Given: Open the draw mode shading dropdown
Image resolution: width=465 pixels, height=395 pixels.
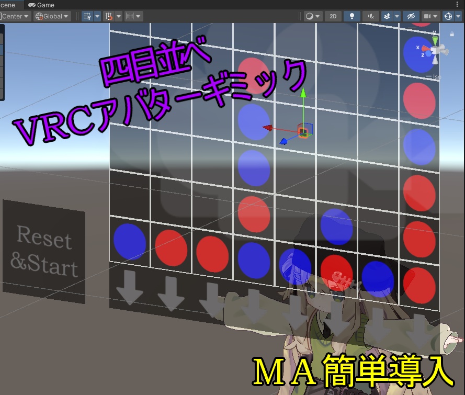Looking at the screenshot, I should [313, 16].
